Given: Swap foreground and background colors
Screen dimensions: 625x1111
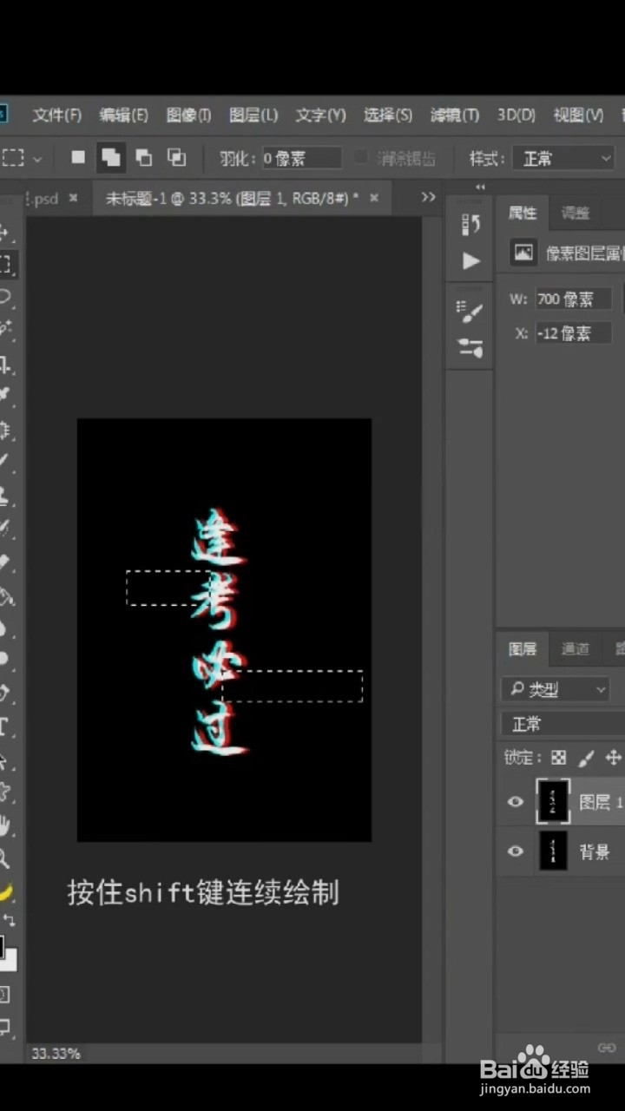Looking at the screenshot, I should (9, 919).
